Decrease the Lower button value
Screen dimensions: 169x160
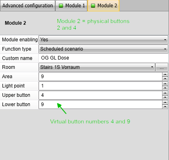(x=165, y=107)
